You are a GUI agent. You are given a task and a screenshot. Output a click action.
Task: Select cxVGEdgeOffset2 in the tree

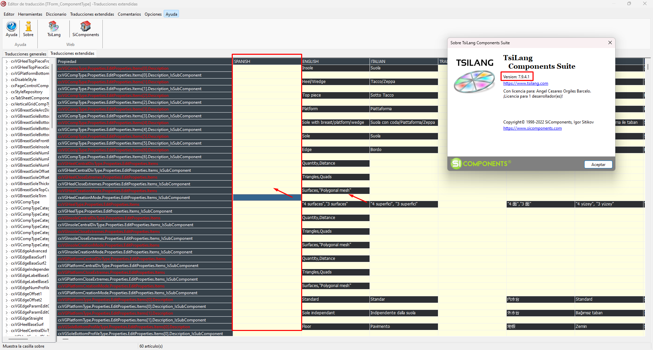pyautogui.click(x=26, y=300)
